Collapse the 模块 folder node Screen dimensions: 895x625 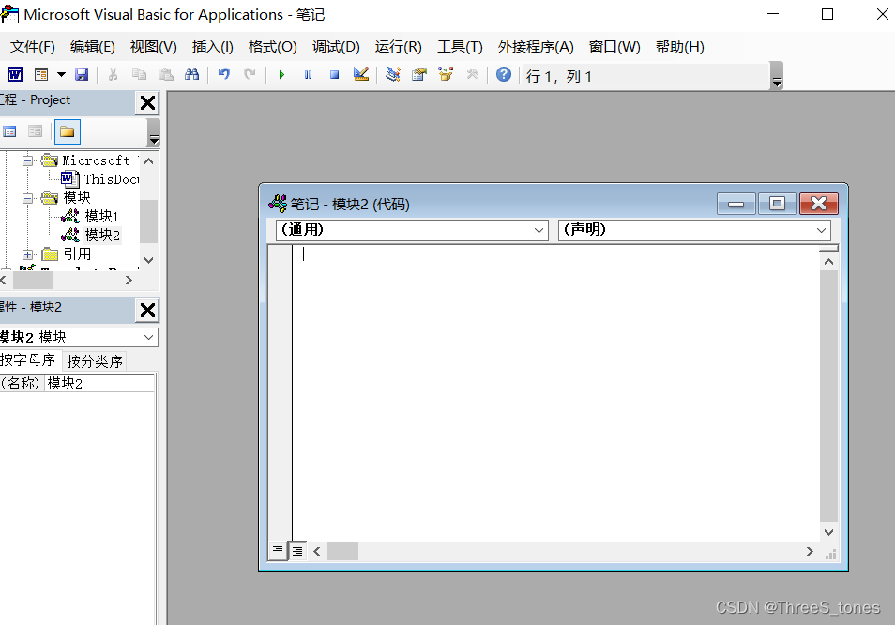tap(27, 198)
